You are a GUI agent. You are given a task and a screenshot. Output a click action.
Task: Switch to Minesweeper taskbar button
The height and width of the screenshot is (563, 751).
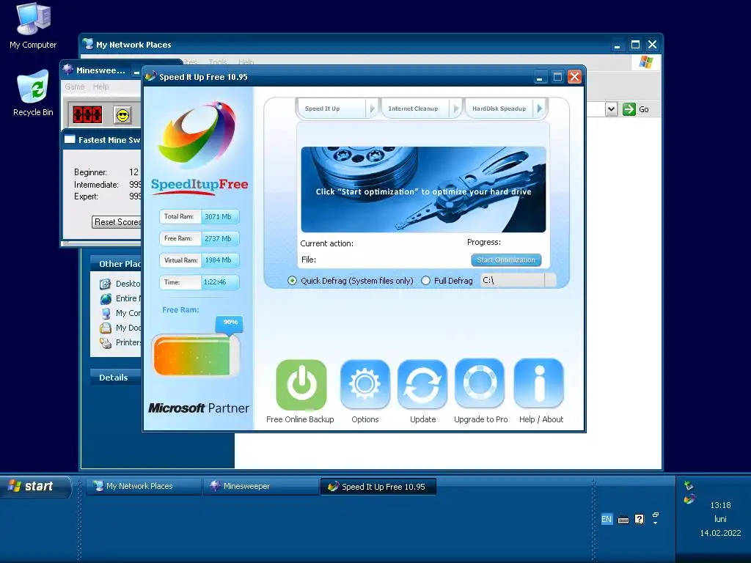[261, 487]
